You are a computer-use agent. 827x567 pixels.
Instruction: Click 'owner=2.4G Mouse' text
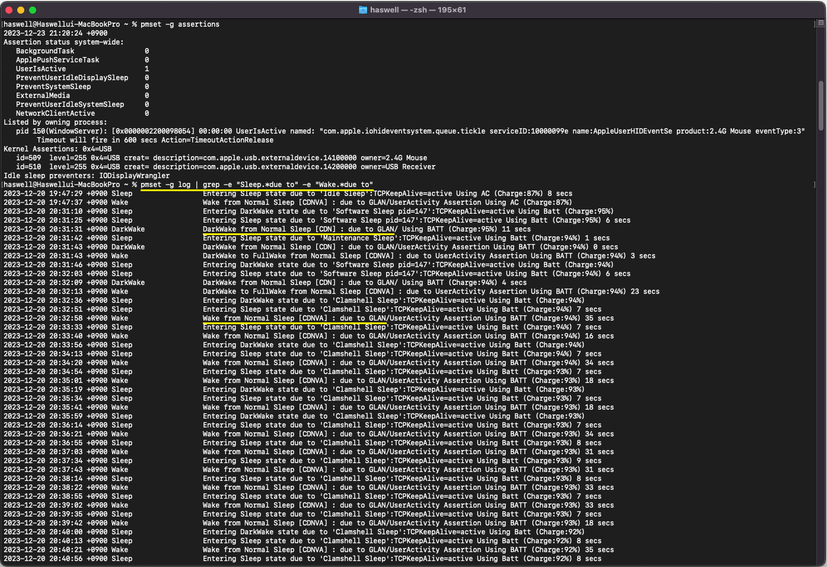[x=394, y=158]
